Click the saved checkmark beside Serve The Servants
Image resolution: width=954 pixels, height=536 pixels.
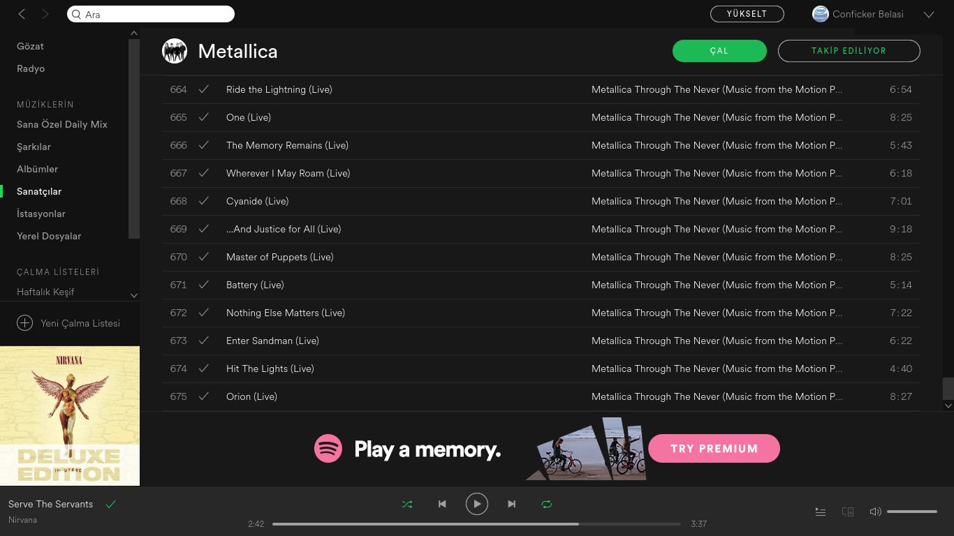pyautogui.click(x=110, y=504)
